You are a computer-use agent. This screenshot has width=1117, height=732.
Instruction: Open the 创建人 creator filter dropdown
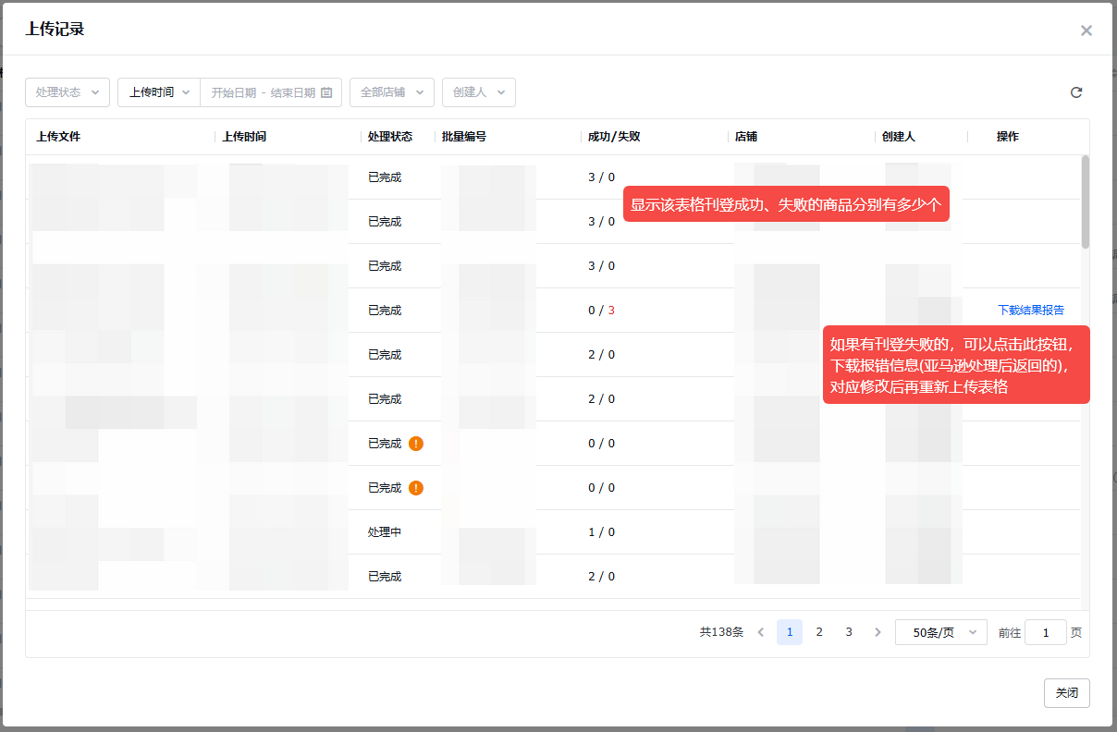point(478,91)
